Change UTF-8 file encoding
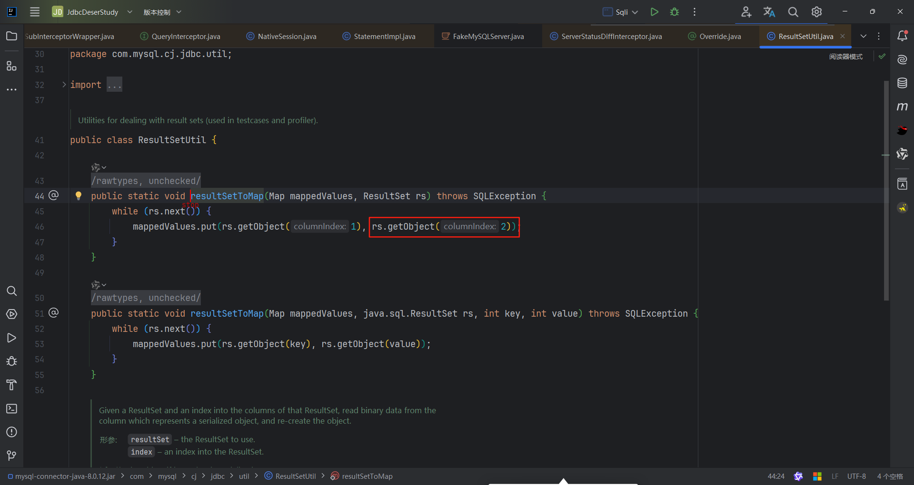 tap(856, 476)
